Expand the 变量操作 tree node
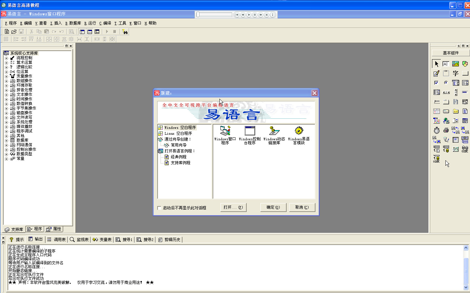 [6, 76]
